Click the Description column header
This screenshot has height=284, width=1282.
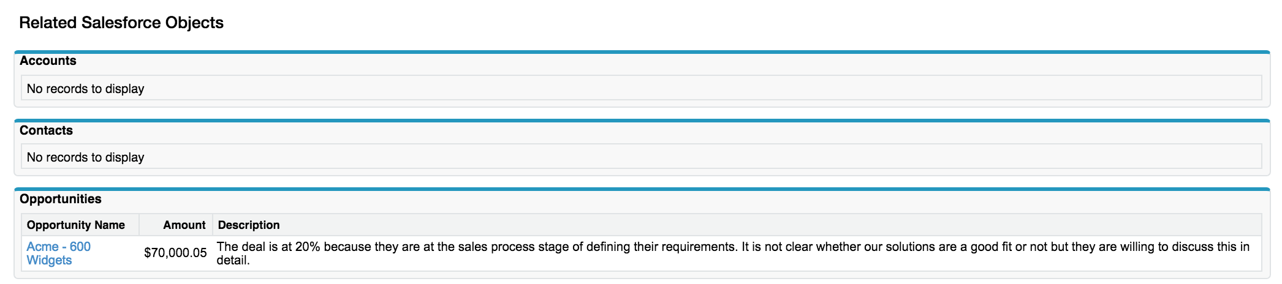click(249, 225)
